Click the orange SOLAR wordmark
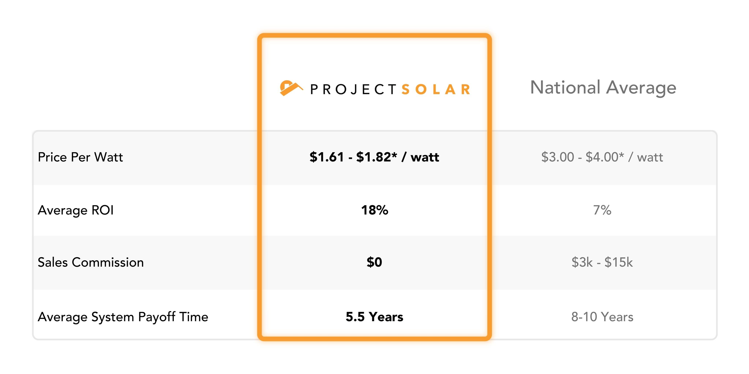This screenshot has width=749, height=374. point(436,89)
